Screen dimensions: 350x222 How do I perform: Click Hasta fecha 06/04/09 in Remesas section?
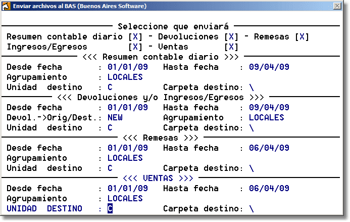pyautogui.click(x=269, y=148)
